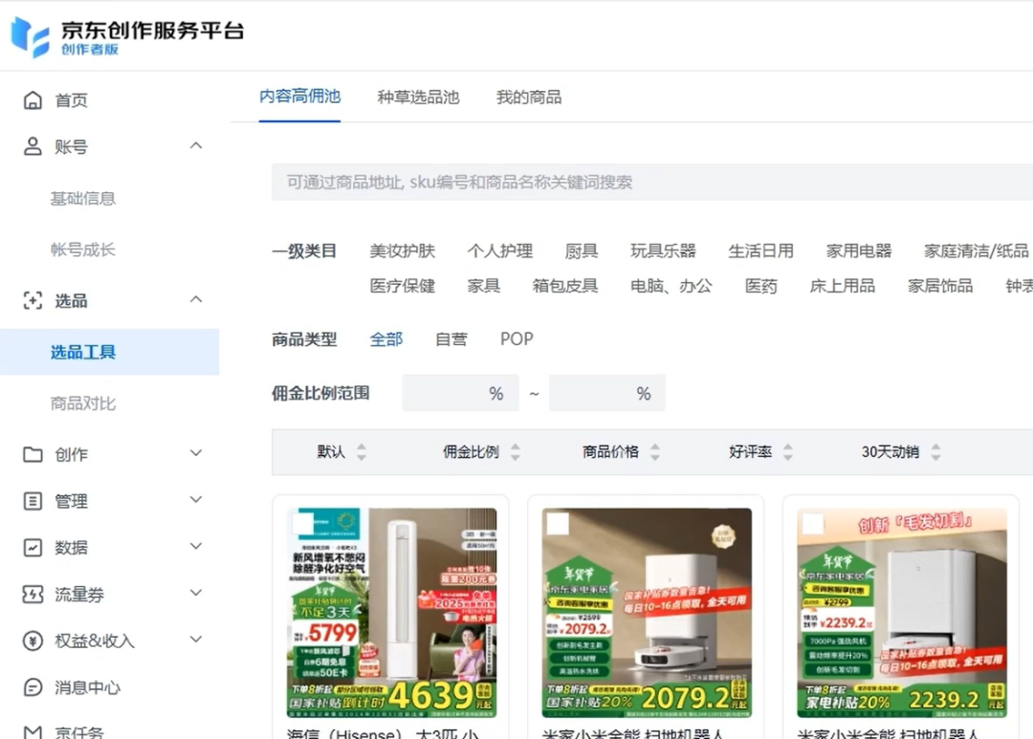Collapse the 账号 submenu chevron
The image size is (1033, 739).
[x=196, y=145]
